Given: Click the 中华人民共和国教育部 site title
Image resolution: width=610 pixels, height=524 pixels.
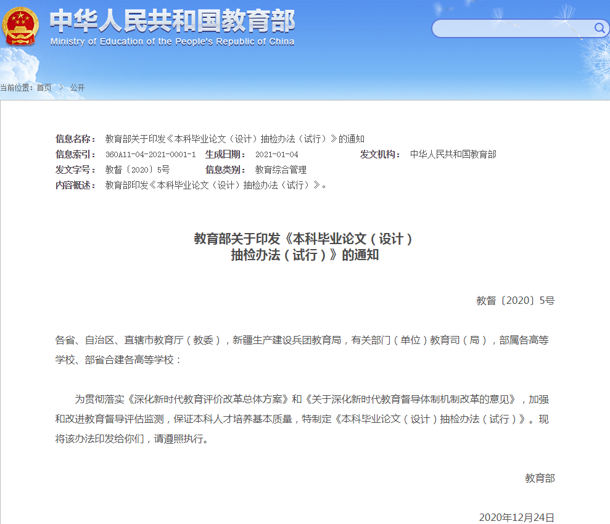Looking at the screenshot, I should tap(172, 21).
